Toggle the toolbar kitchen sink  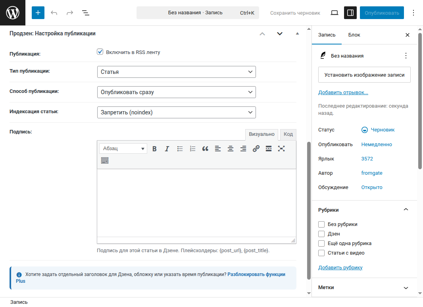click(105, 161)
